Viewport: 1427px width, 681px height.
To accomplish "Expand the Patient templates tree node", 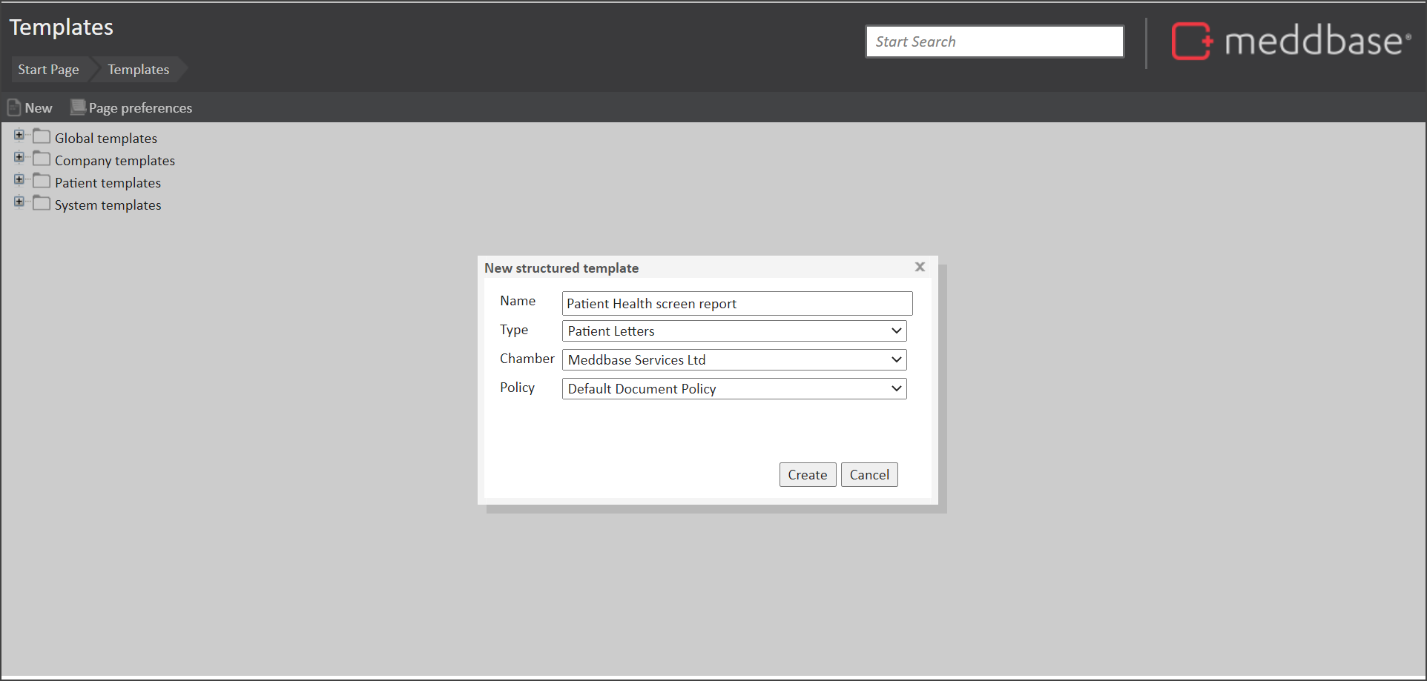I will tap(19, 179).
